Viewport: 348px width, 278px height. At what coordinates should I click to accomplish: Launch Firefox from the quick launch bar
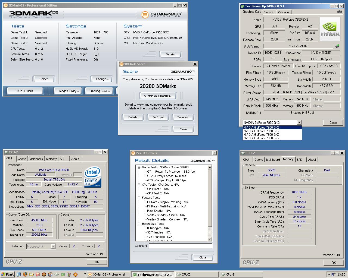click(x=25, y=274)
